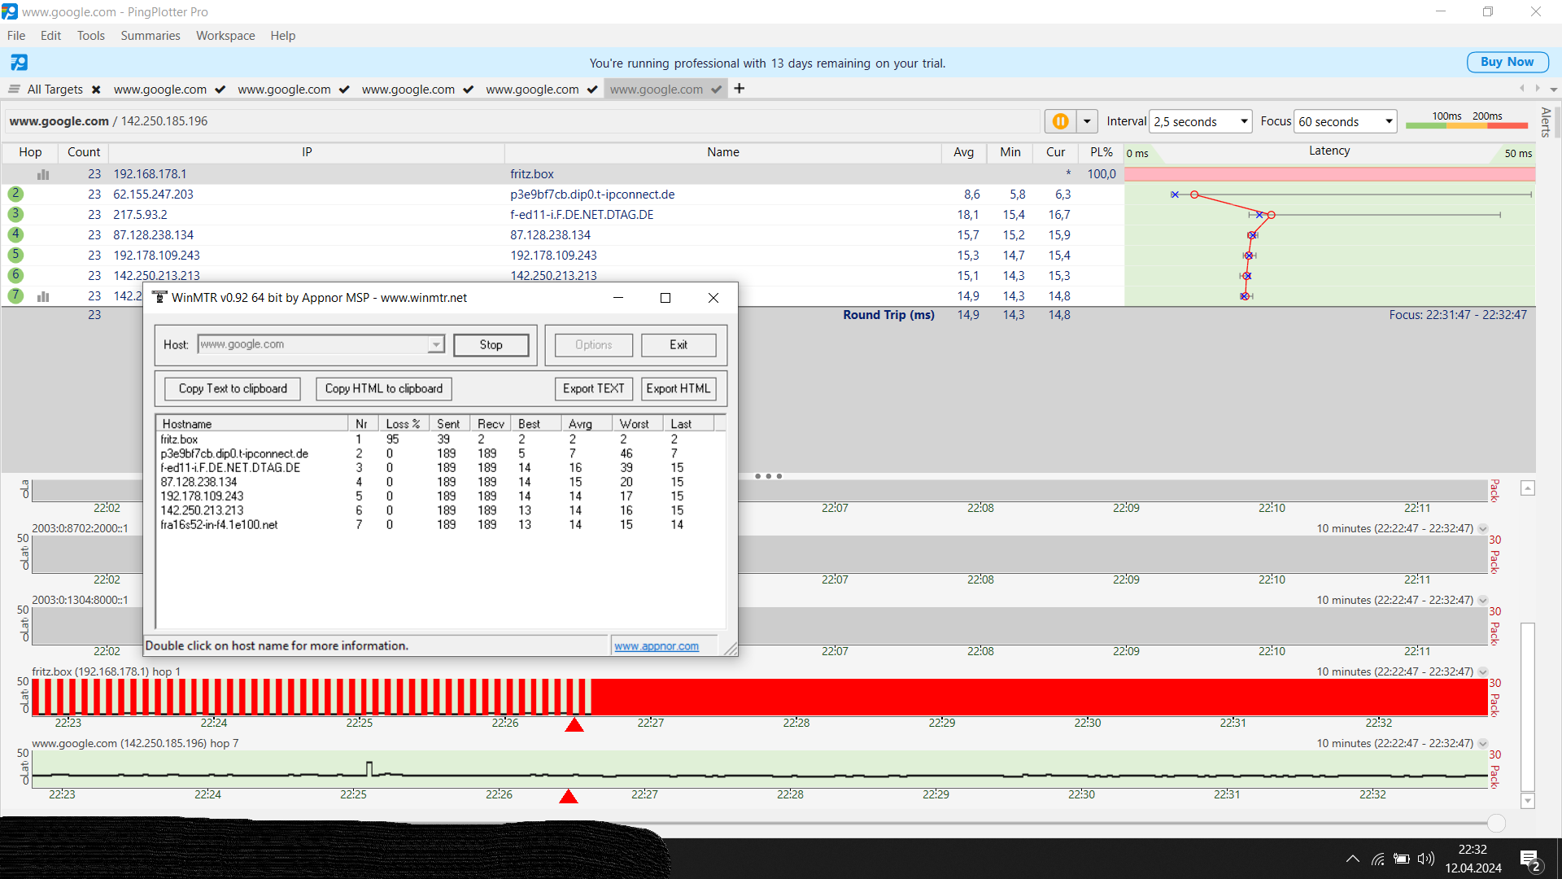Toggle the graph icon for hop 7 row

[x=43, y=296]
